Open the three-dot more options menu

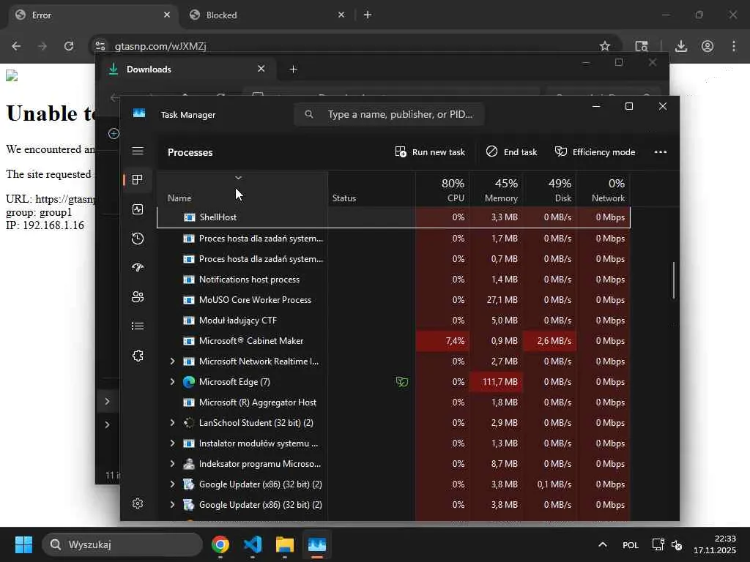click(x=661, y=152)
